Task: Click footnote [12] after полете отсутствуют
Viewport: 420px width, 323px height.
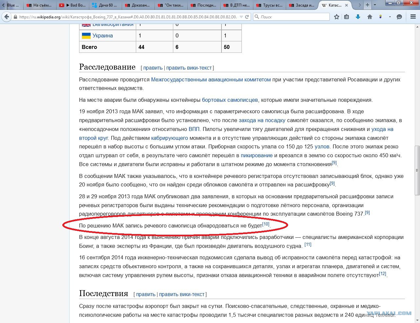Action: click(x=383, y=274)
